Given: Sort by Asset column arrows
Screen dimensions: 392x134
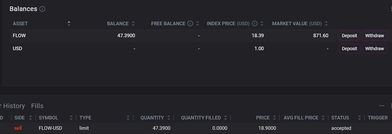Looking at the screenshot, I should coord(69,24).
